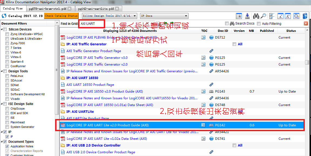Select the Catalog View tab
The image size is (311, 156).
[13, 8]
